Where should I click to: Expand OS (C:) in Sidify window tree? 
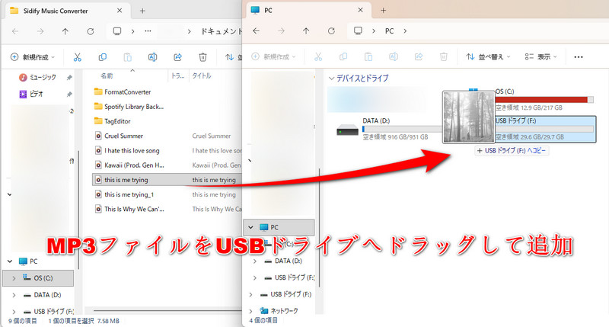click(14, 278)
